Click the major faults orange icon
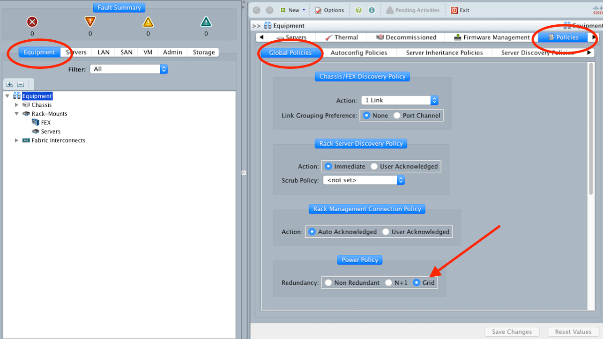 tap(90, 22)
